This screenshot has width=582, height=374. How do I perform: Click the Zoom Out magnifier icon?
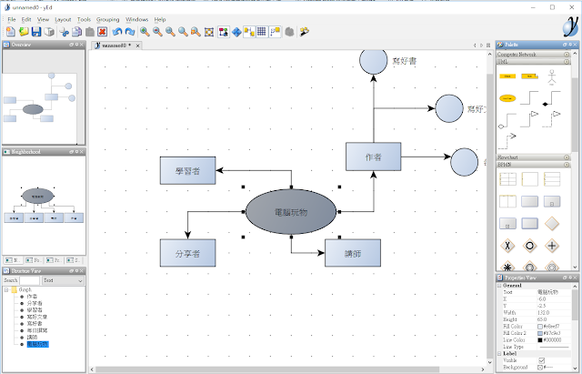[157, 32]
